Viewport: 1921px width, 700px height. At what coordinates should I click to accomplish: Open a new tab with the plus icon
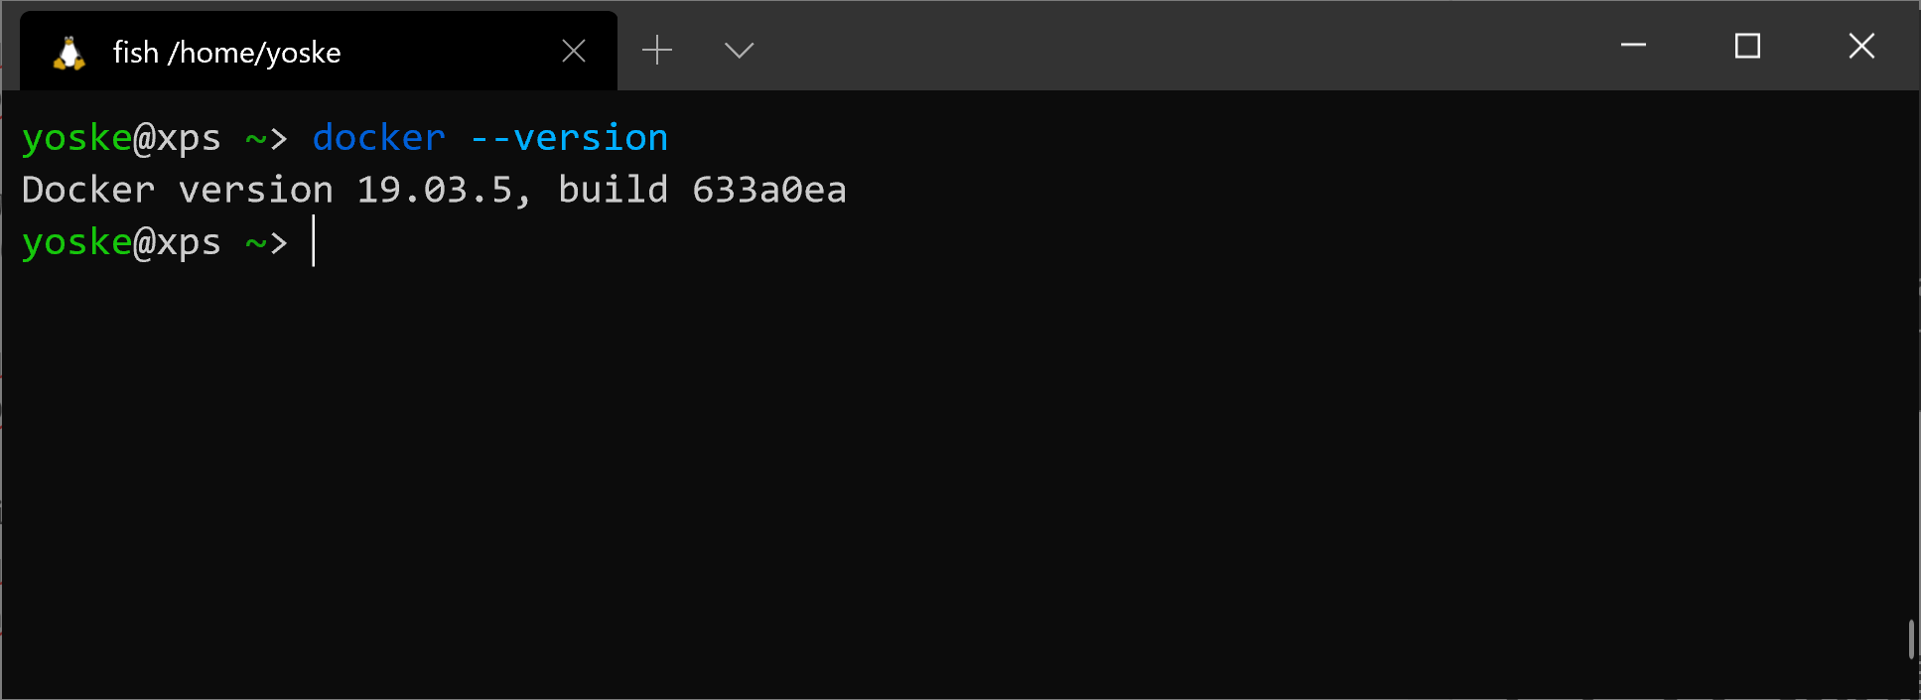(657, 50)
